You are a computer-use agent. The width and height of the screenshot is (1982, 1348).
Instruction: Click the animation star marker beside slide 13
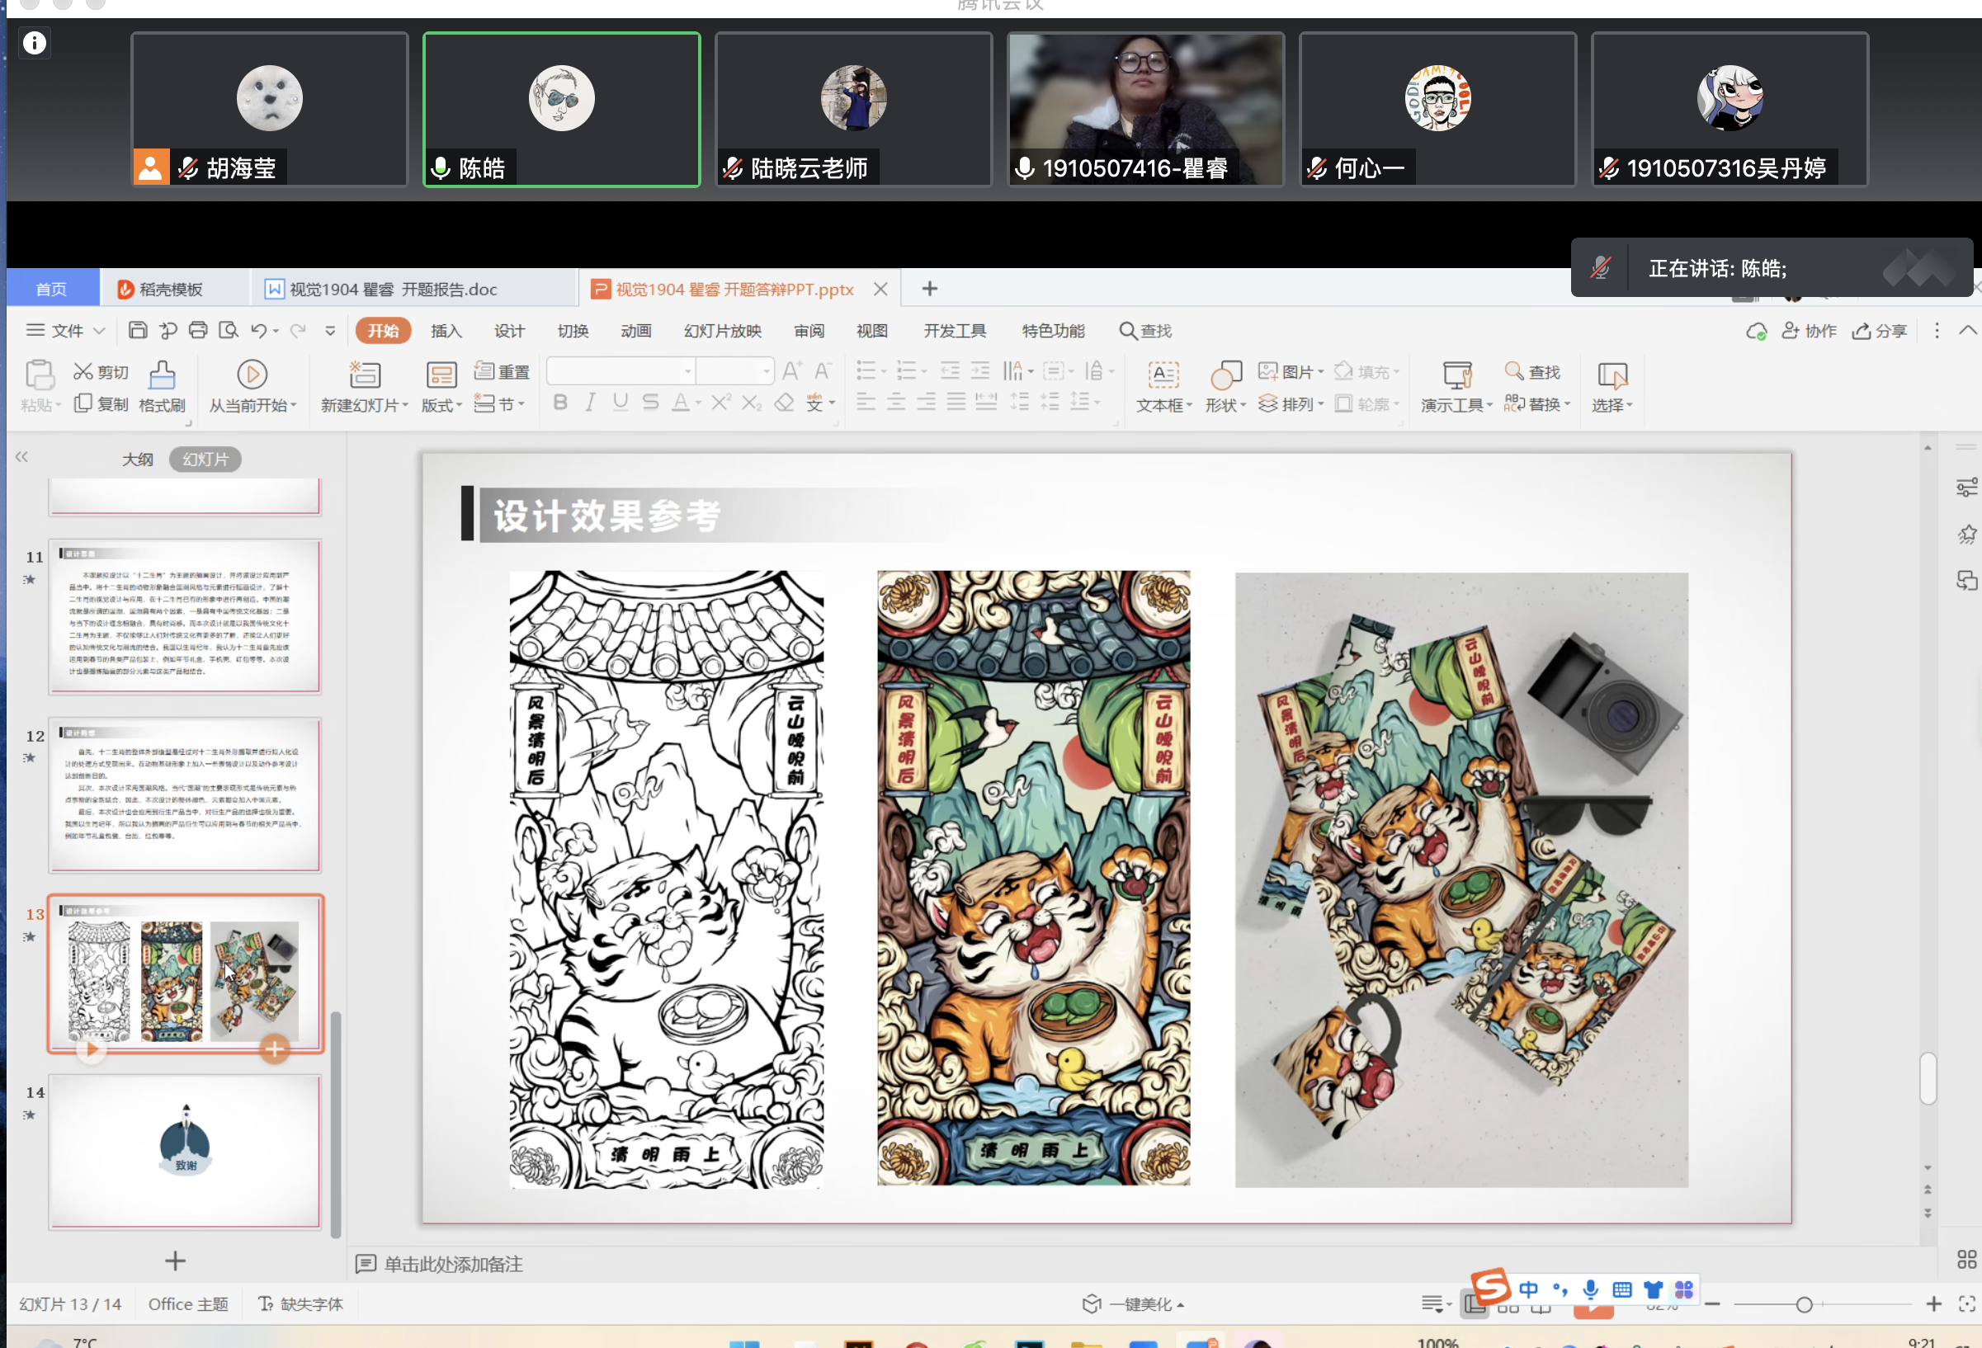coord(30,936)
